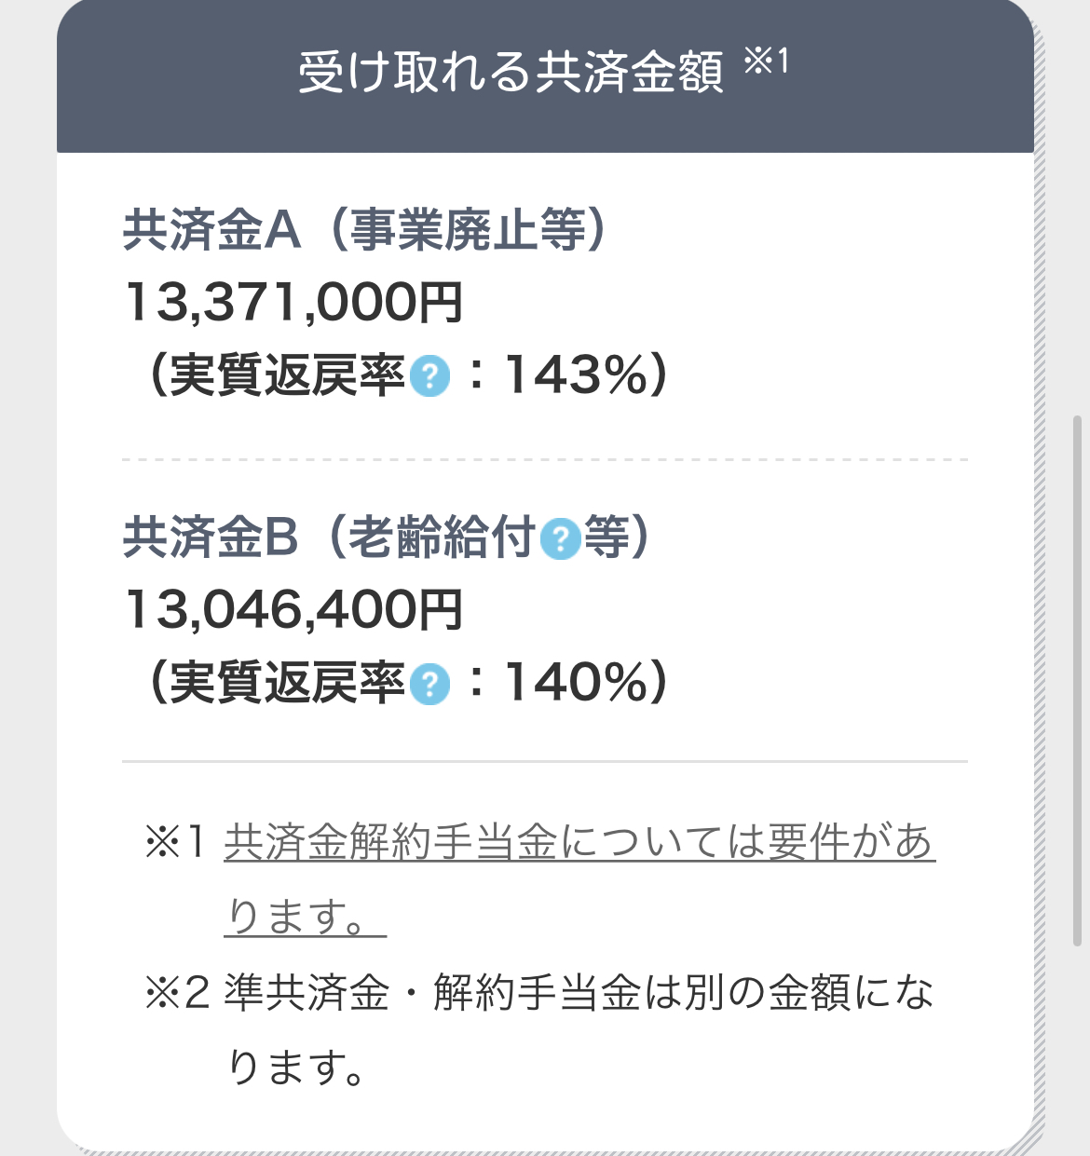Click the 13,371,000円 amount

(293, 303)
